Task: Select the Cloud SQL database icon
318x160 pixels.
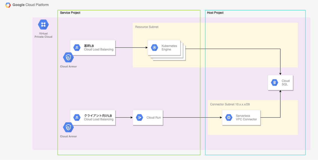Action: [274, 83]
